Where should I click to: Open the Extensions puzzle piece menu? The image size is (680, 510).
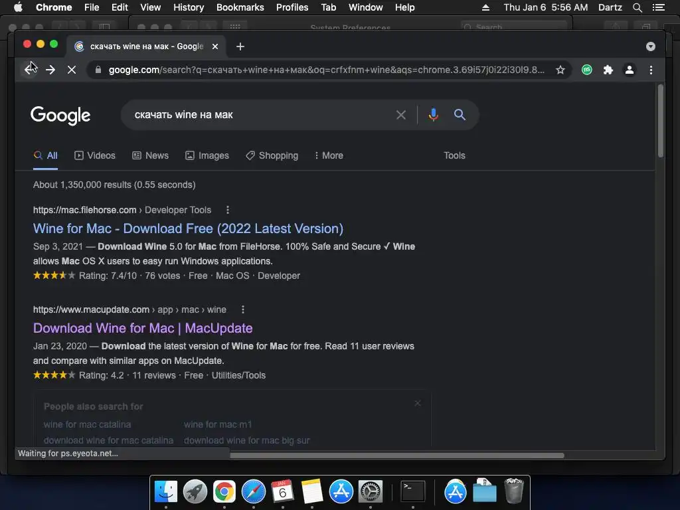click(x=608, y=70)
